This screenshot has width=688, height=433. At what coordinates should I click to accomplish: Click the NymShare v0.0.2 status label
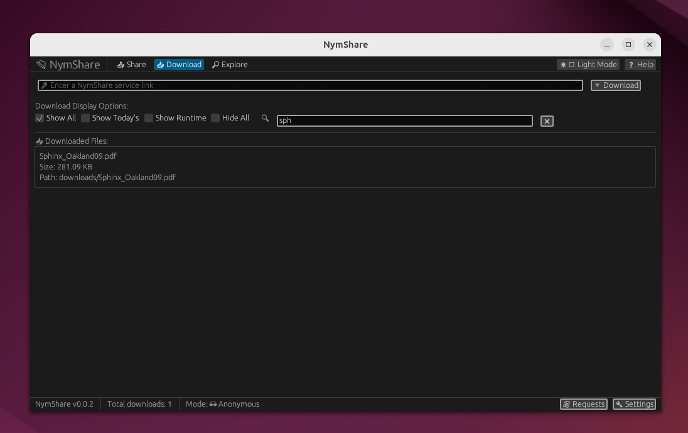pyautogui.click(x=64, y=404)
